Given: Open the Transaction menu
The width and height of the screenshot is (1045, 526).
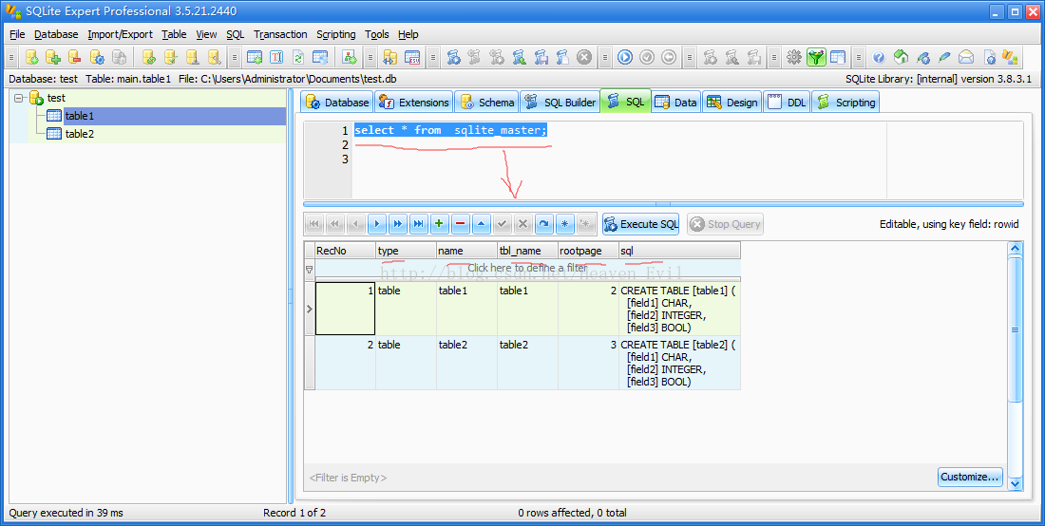Looking at the screenshot, I should pyautogui.click(x=280, y=34).
